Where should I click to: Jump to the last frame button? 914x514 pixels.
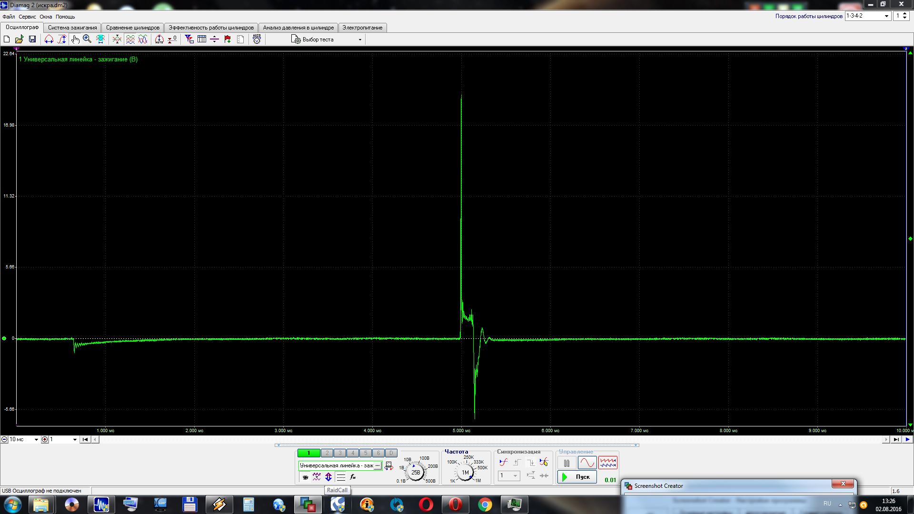click(x=896, y=439)
